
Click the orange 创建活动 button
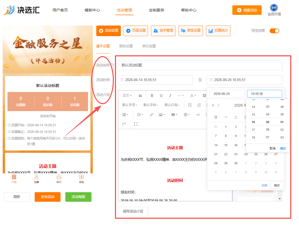247,10
